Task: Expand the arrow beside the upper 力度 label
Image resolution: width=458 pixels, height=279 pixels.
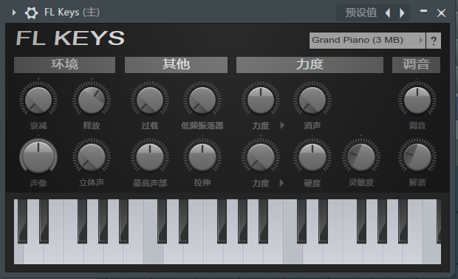Action: (282, 125)
